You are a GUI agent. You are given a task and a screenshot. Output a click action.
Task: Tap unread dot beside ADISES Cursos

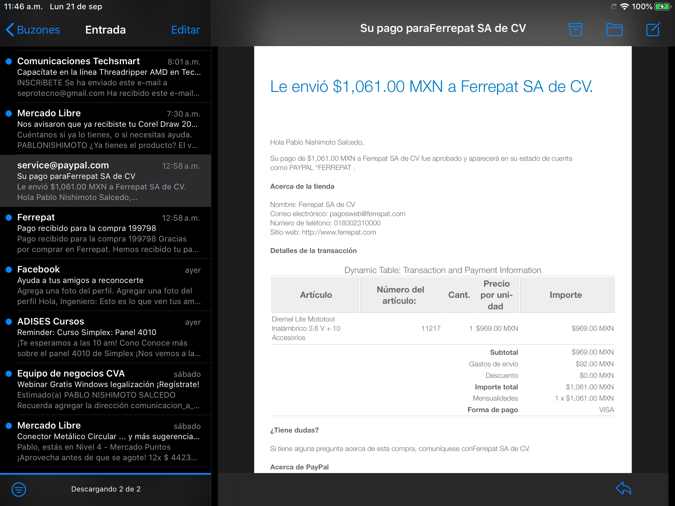click(x=9, y=322)
